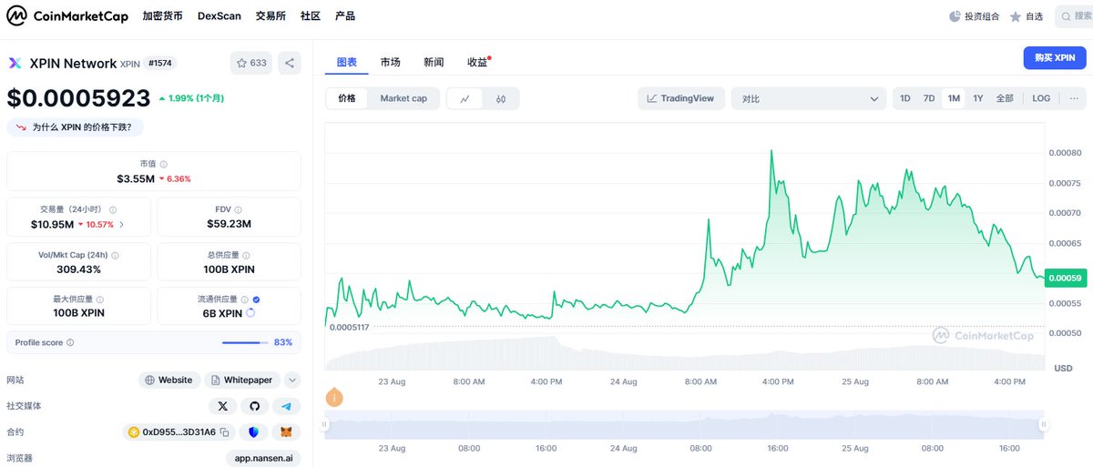Open 24h volume details chevron
The image size is (1093, 467).
coord(122,224)
